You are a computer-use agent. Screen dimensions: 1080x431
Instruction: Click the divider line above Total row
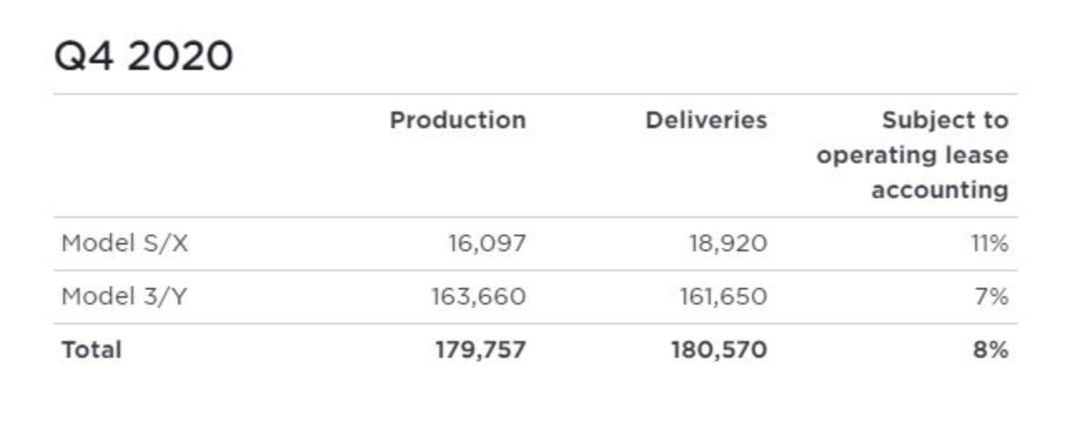tap(536, 324)
